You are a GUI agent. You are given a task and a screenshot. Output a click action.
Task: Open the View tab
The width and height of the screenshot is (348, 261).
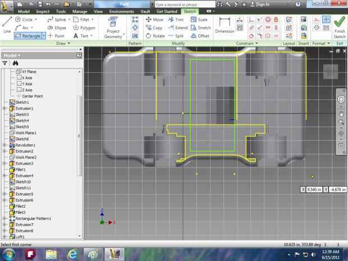pyautogui.click(x=98, y=11)
